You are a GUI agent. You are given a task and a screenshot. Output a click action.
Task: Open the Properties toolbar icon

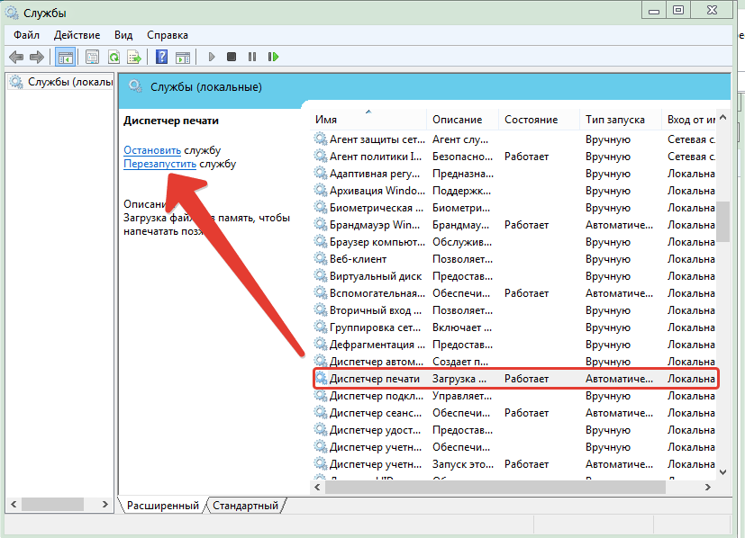pos(92,58)
